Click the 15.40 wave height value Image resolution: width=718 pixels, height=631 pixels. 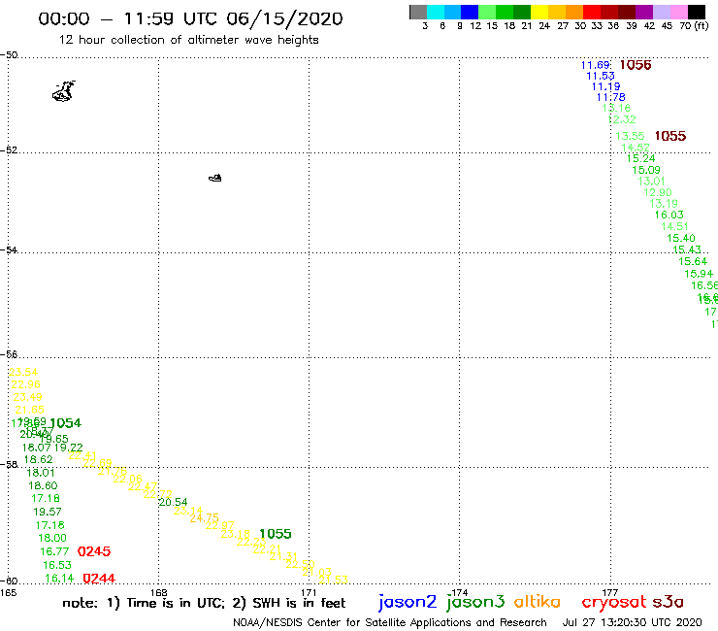[681, 238]
